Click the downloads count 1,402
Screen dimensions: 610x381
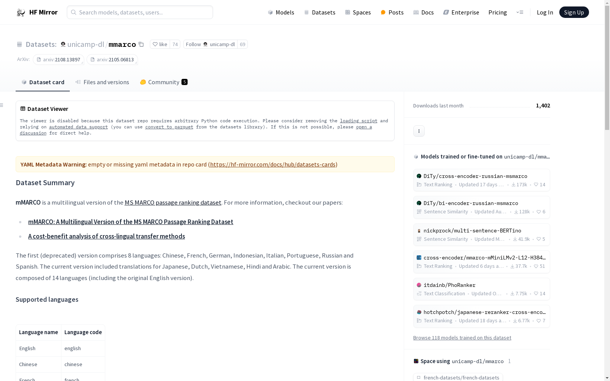tap(543, 106)
